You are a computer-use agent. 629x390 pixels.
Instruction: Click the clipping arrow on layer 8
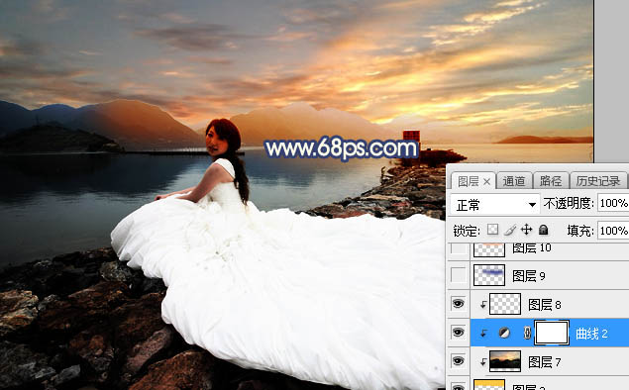(483, 306)
